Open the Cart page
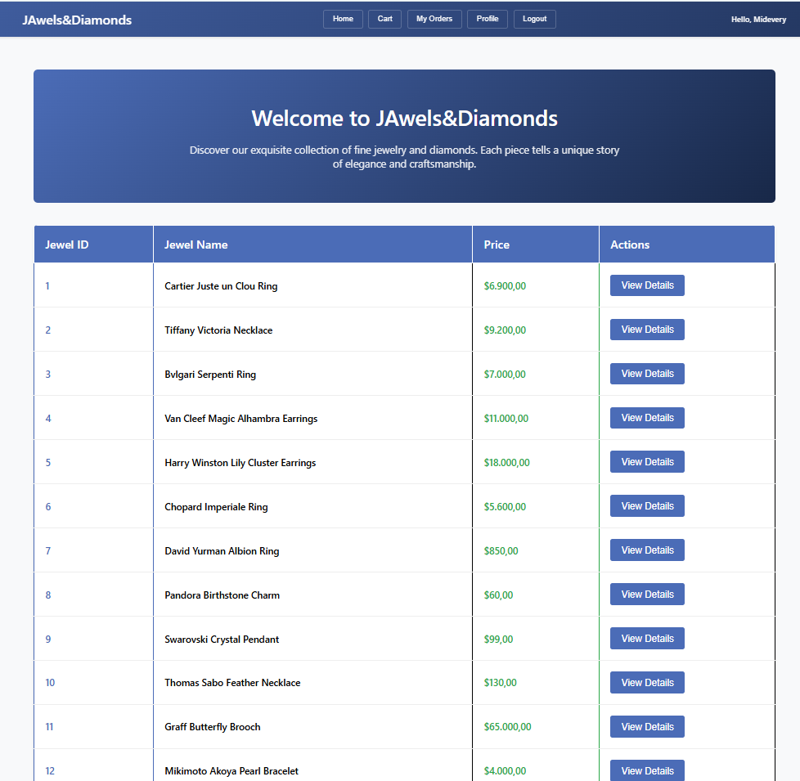Viewport: 800px width, 781px height. click(384, 19)
